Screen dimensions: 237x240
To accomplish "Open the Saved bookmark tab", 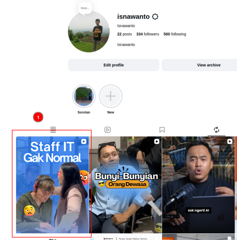I will click(162, 130).
